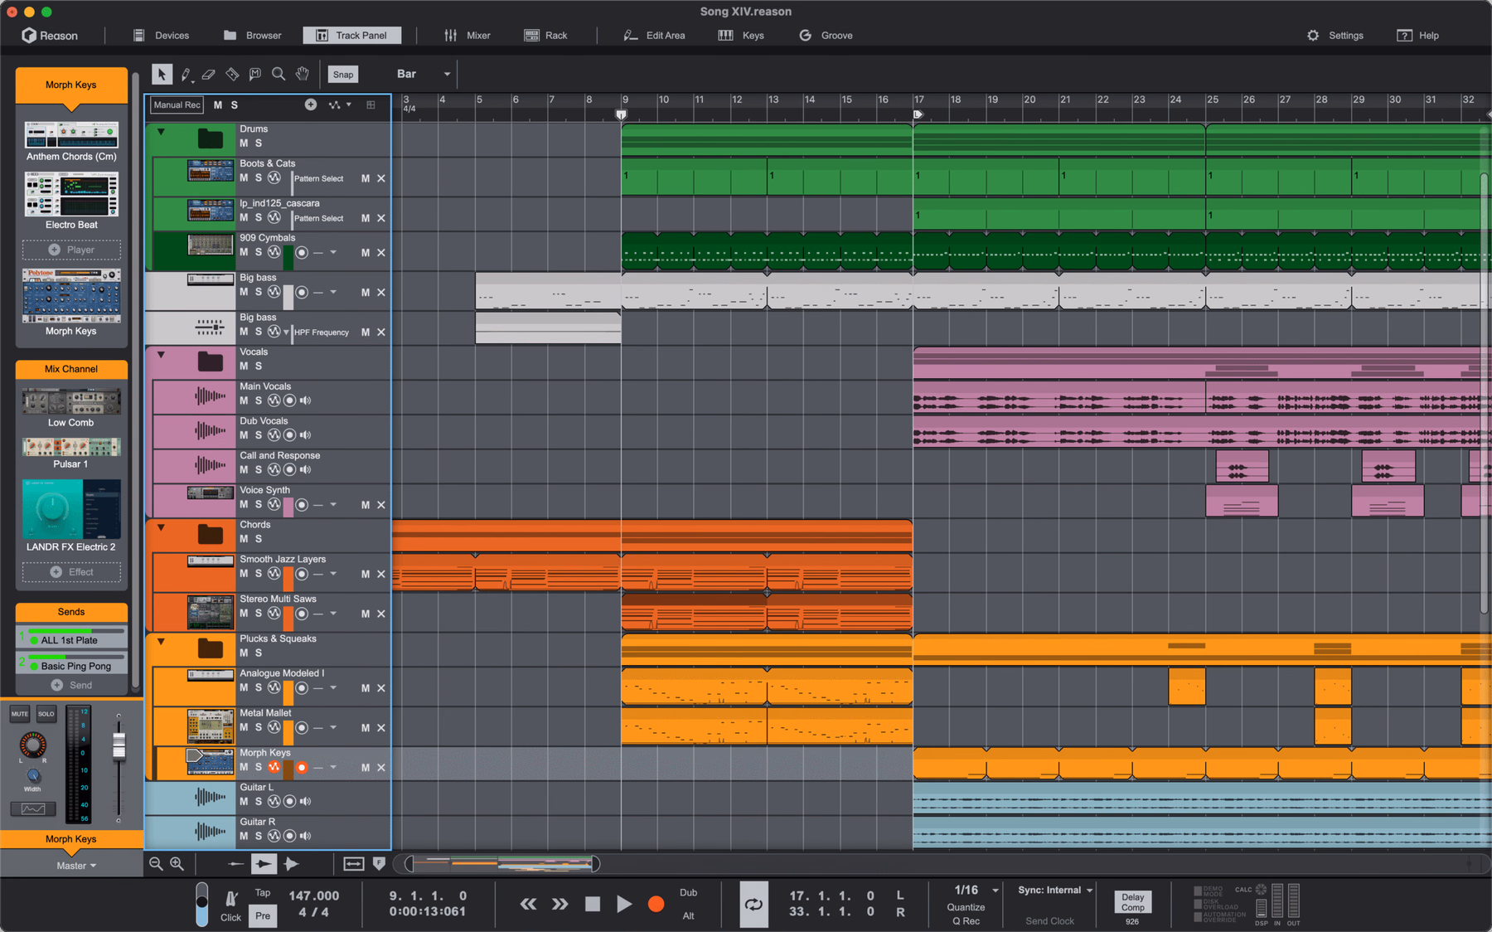
Task: Collapse the Drums folder track
Action: coord(162,131)
